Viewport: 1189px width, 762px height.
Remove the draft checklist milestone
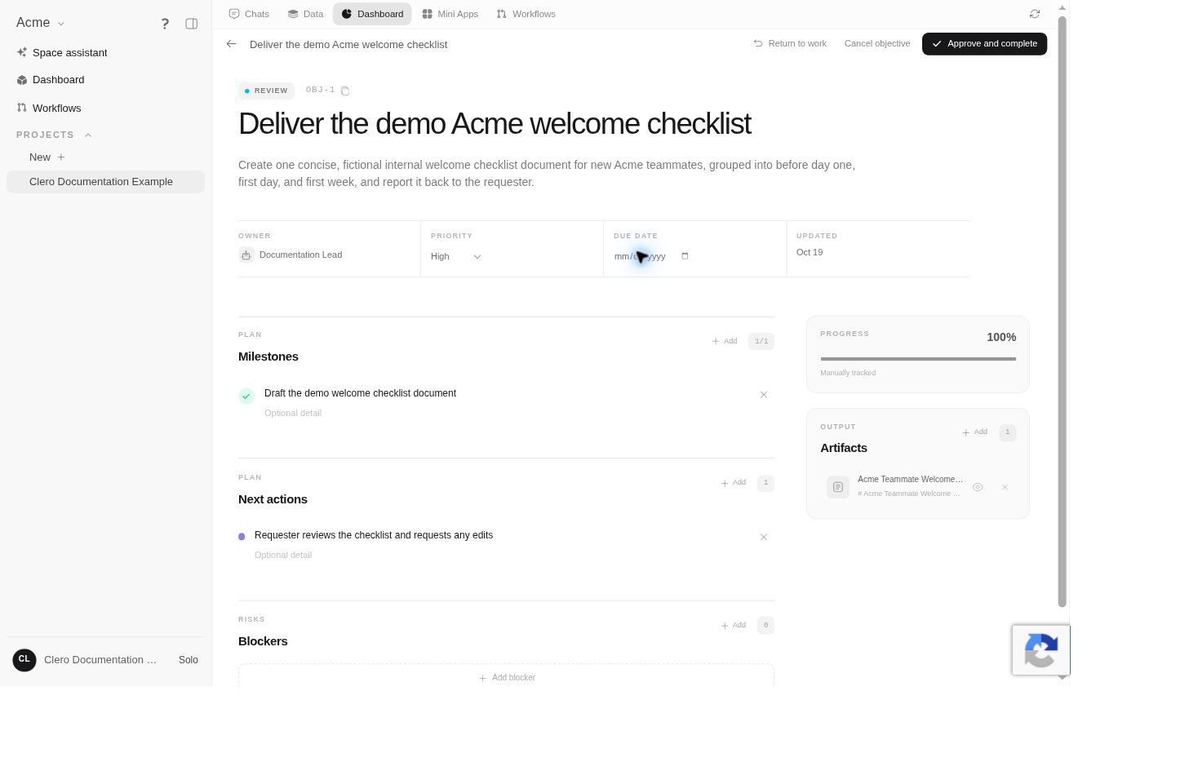click(764, 395)
